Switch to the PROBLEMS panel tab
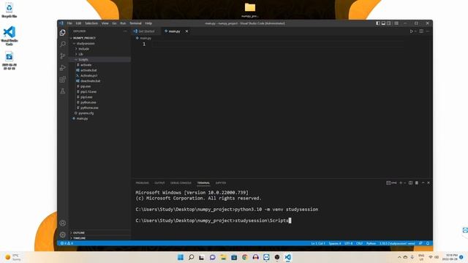Image resolution: width=468 pixels, height=263 pixels. (142, 183)
